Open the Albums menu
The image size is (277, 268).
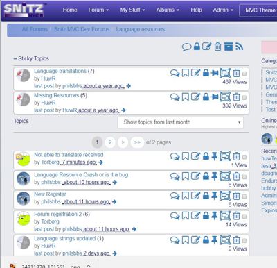coord(168,10)
